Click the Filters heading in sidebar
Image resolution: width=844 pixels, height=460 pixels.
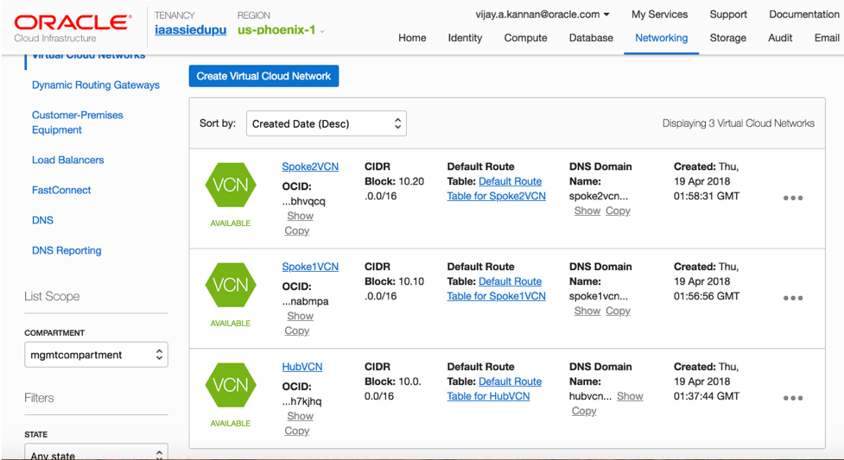point(39,398)
